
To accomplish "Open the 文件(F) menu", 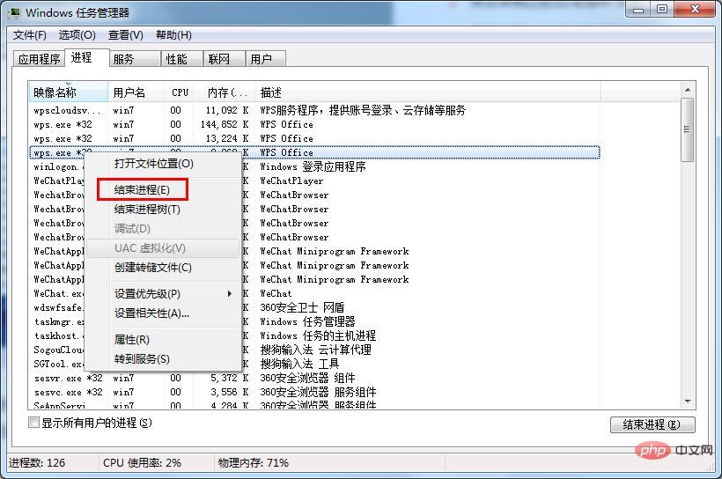I will (29, 35).
